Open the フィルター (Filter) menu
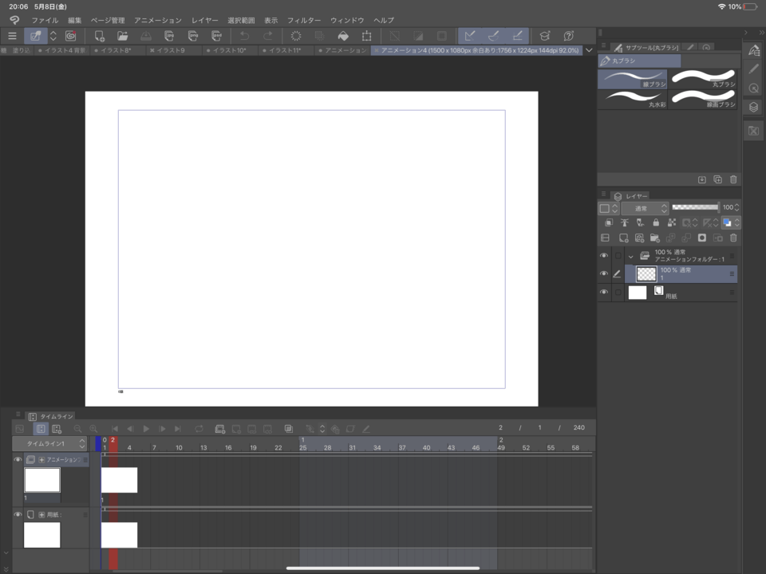The width and height of the screenshot is (766, 574). (304, 20)
